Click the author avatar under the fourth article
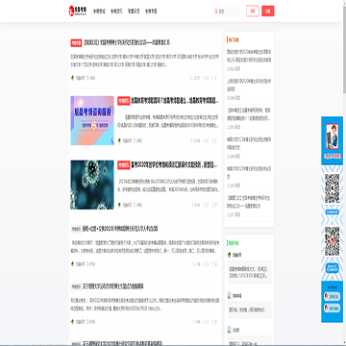The image size is (346, 346). (72, 264)
